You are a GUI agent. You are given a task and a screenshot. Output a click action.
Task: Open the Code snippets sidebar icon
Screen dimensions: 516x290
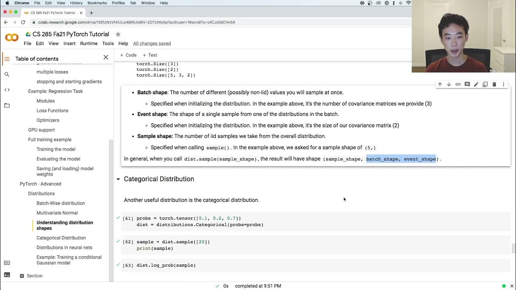[7, 90]
